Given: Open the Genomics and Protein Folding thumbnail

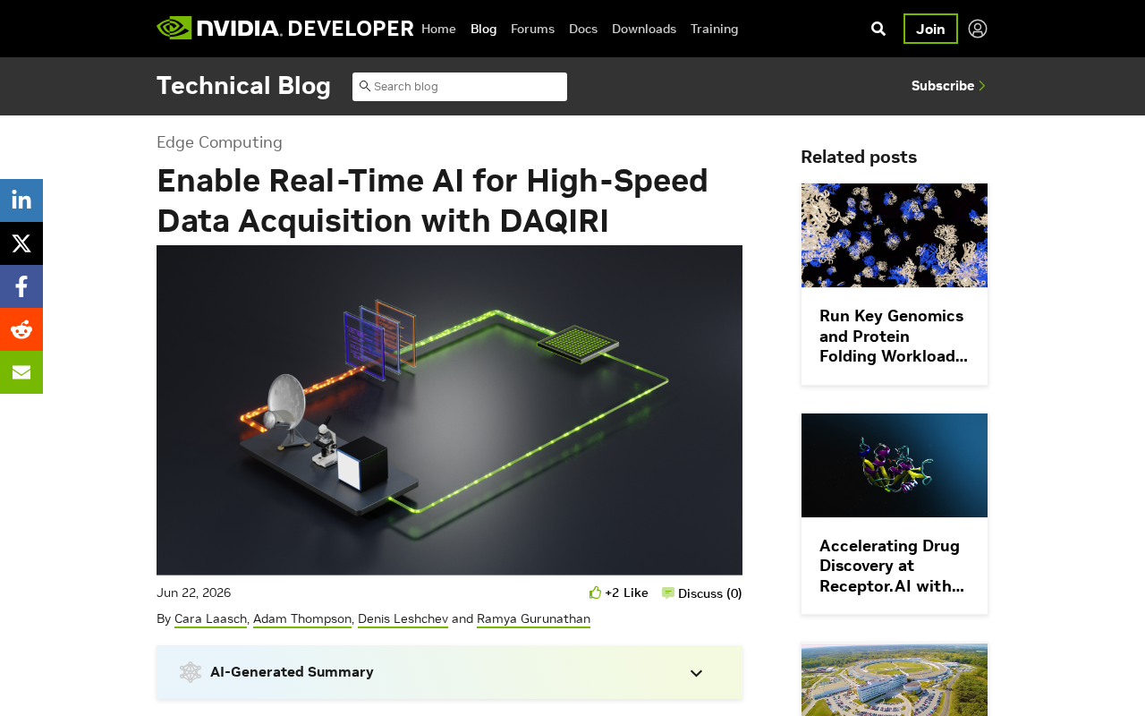Looking at the screenshot, I should (x=895, y=235).
